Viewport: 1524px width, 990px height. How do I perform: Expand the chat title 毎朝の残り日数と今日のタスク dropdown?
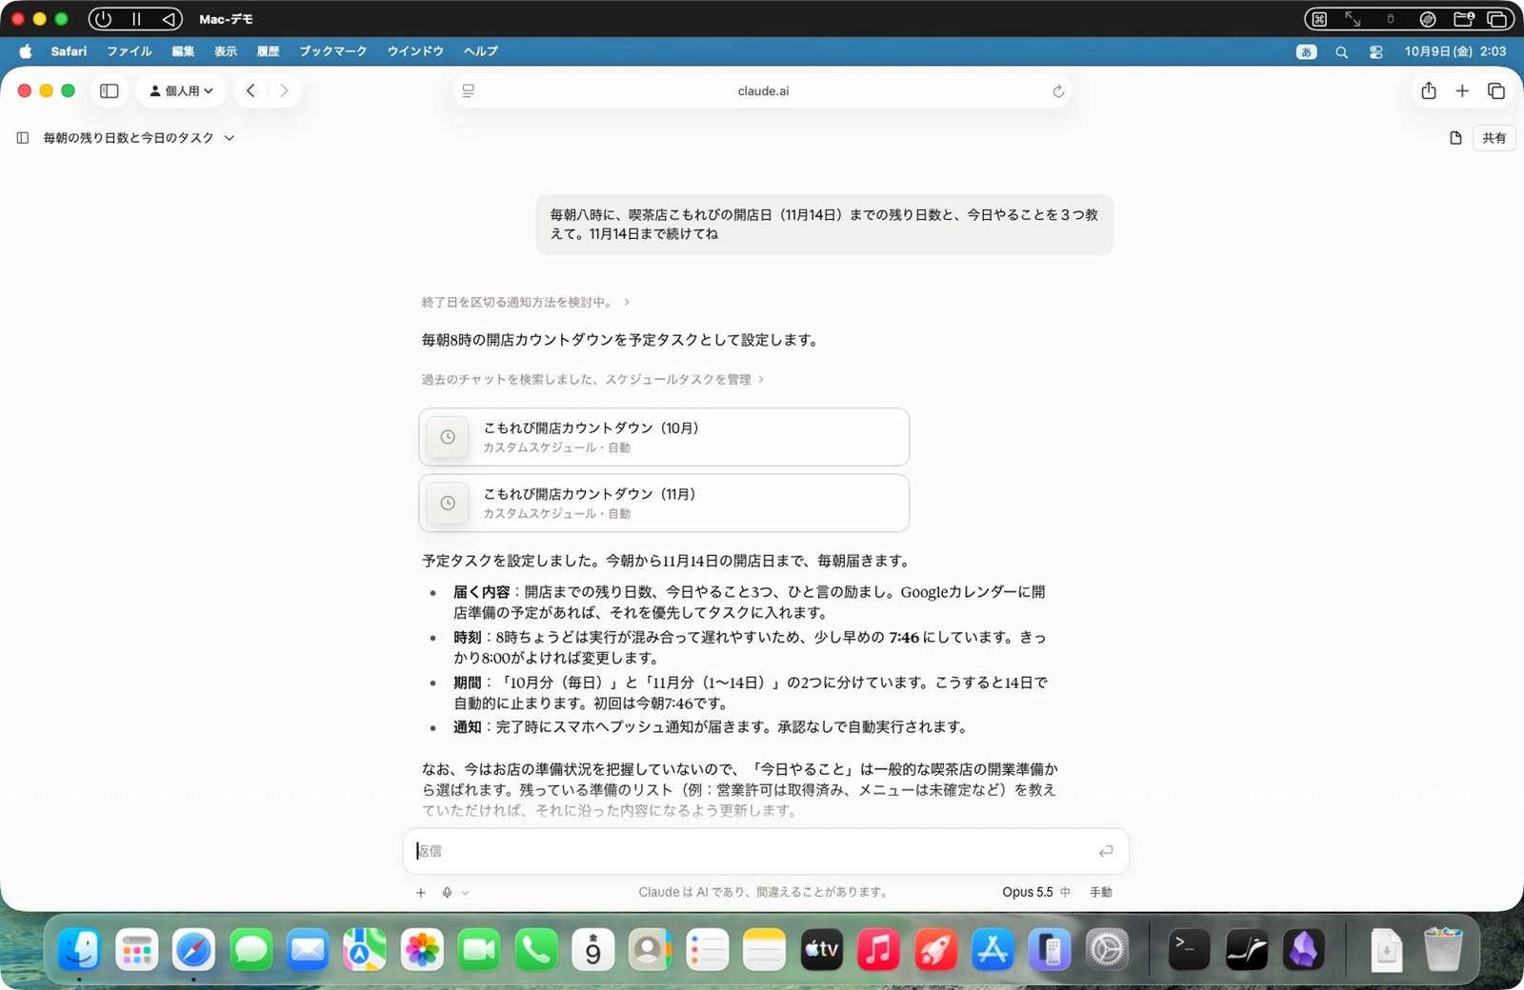pos(139,138)
